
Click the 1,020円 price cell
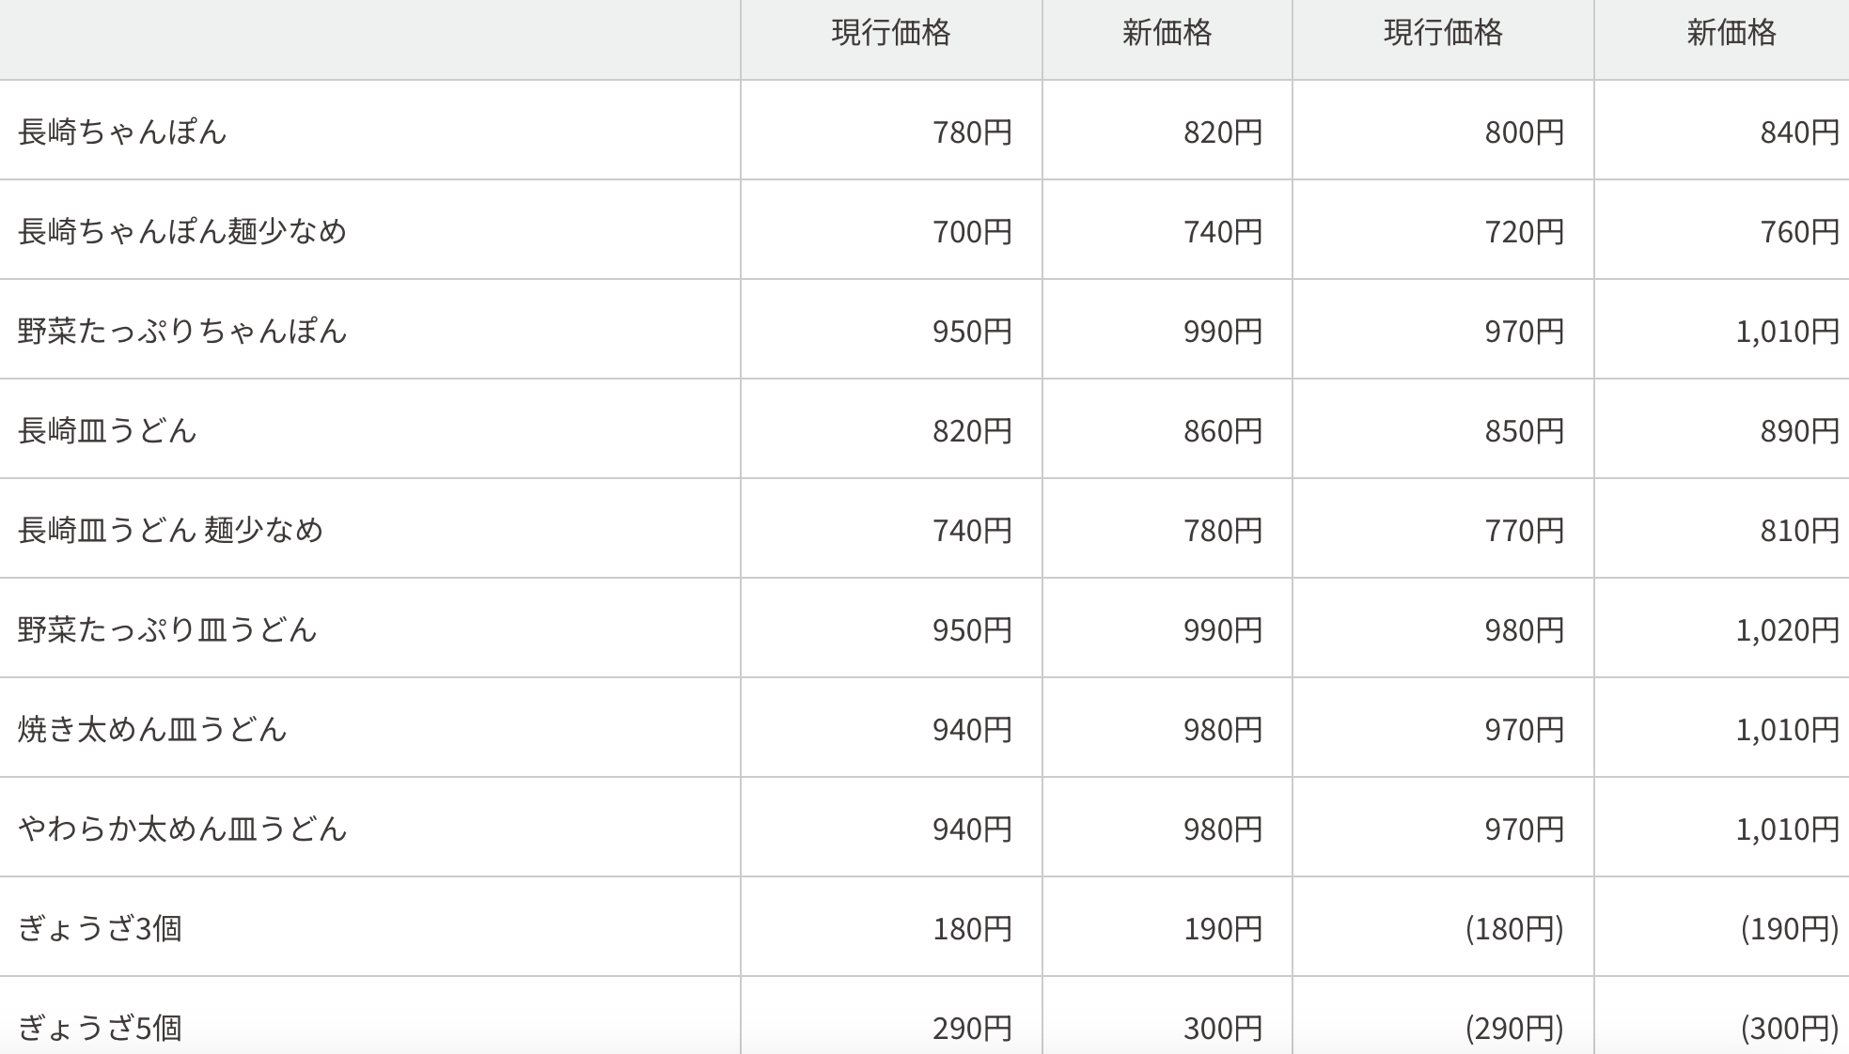tap(1787, 629)
